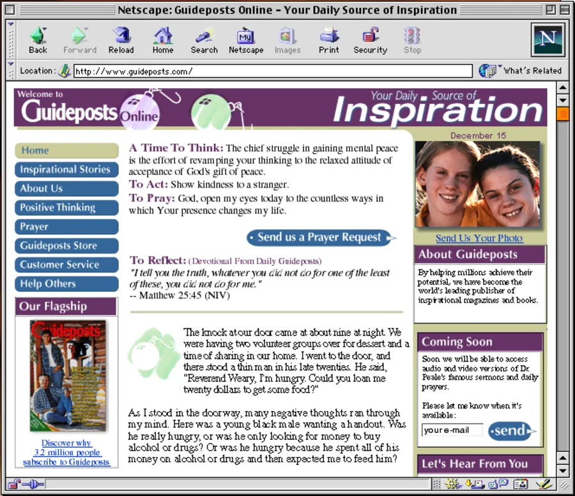Click the status bar security padlock icon
Screen dimensions: 575x496
click(14, 485)
